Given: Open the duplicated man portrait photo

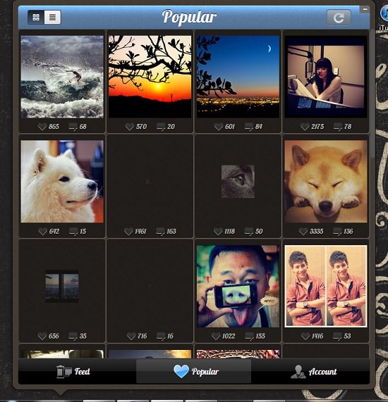Looking at the screenshot, I should pyautogui.click(x=326, y=286).
